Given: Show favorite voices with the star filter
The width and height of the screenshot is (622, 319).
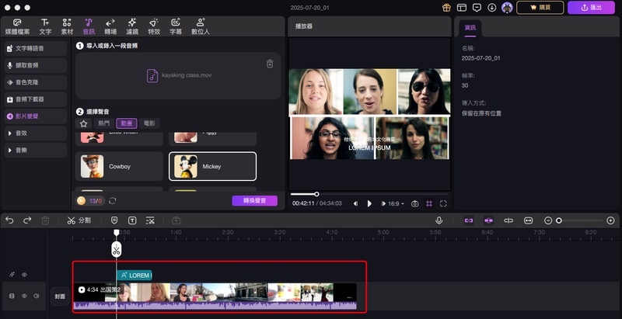Looking at the screenshot, I should pyautogui.click(x=83, y=123).
